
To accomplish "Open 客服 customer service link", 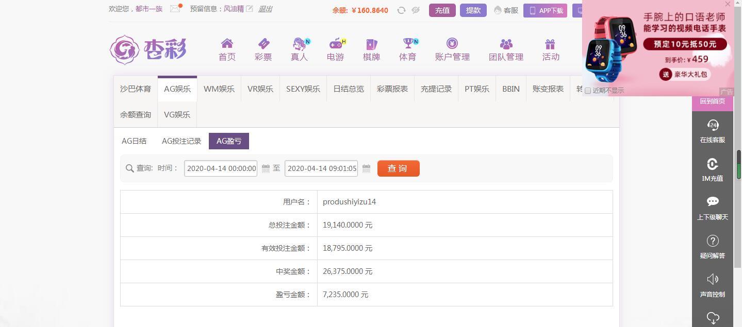I will tap(506, 10).
